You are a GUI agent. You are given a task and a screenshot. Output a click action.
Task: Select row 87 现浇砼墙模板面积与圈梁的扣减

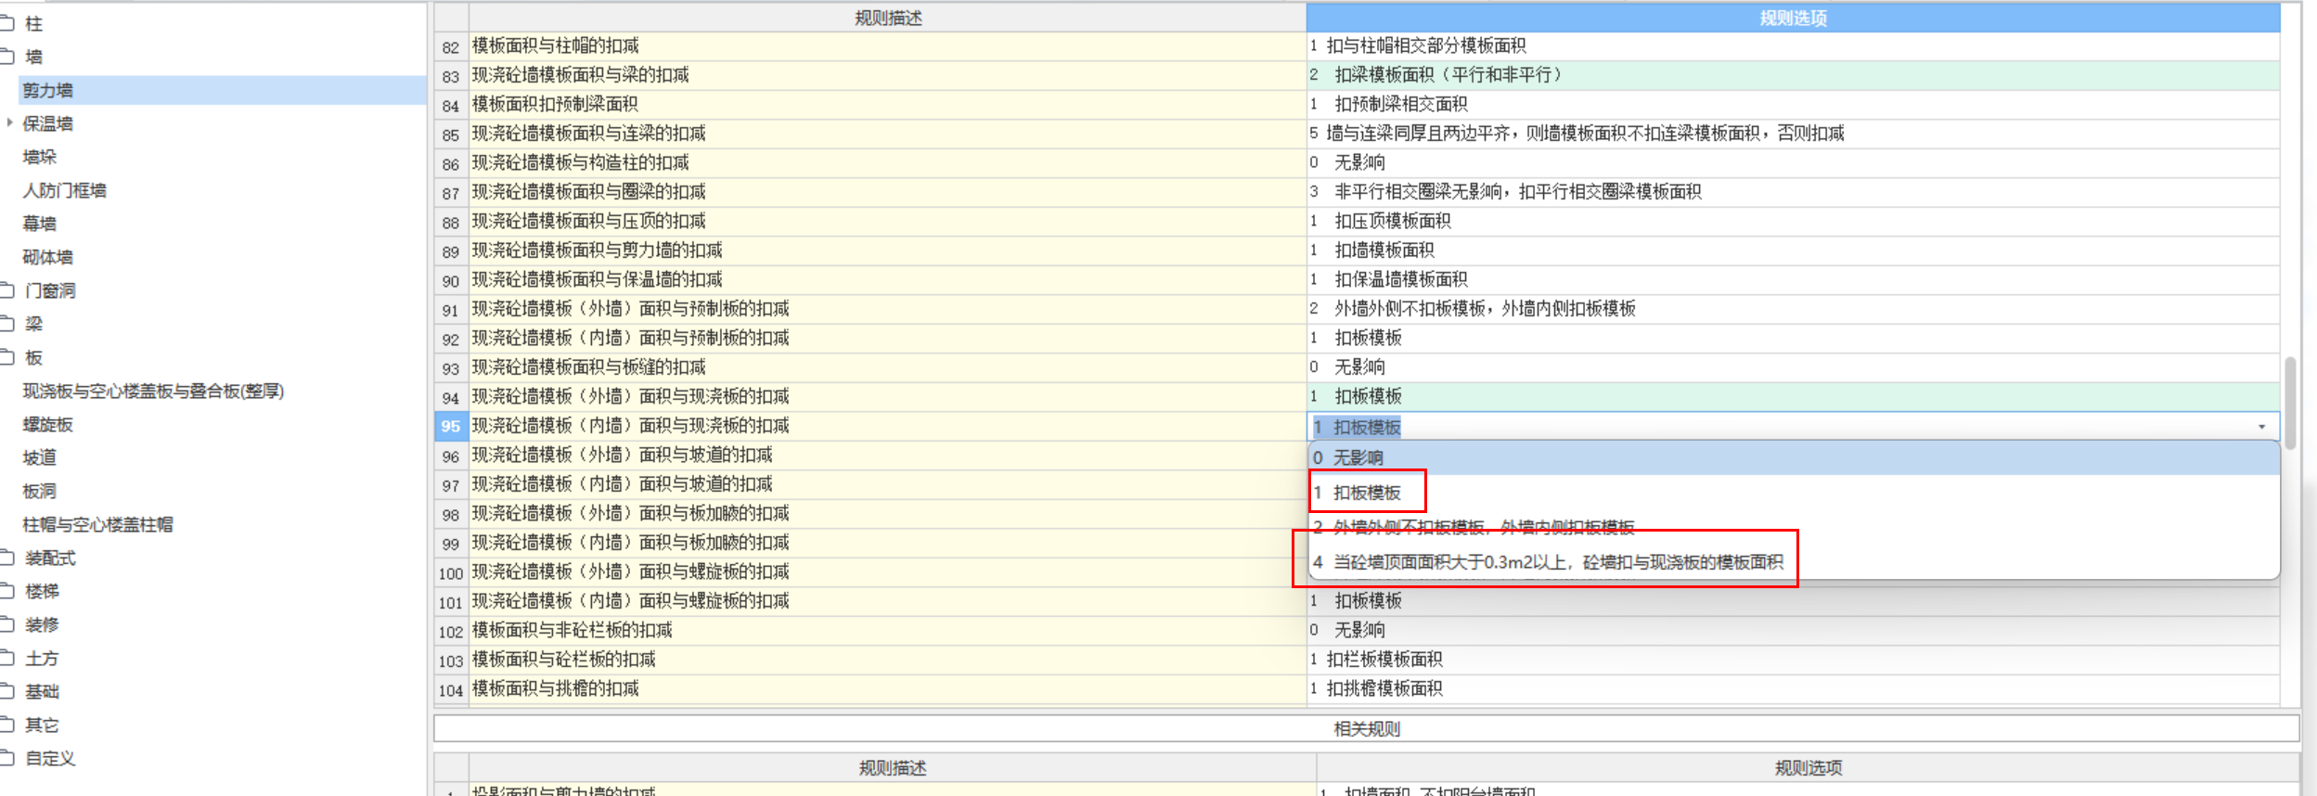coord(888,192)
